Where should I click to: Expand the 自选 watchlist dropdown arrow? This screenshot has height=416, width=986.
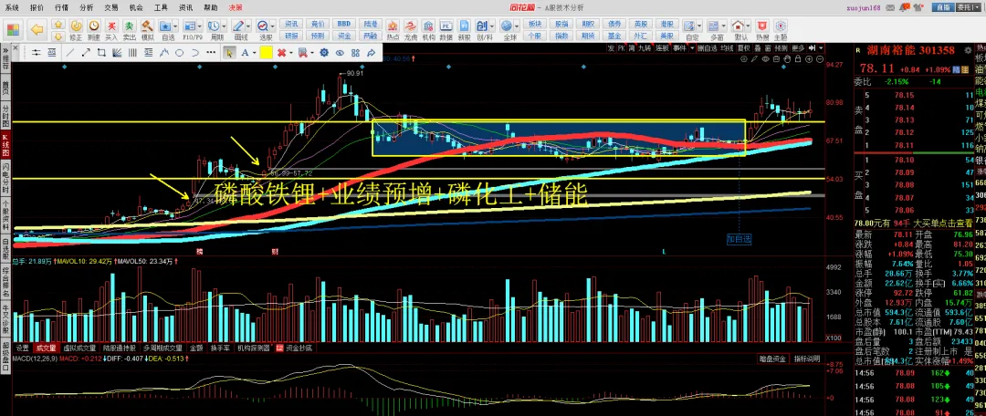175,26
